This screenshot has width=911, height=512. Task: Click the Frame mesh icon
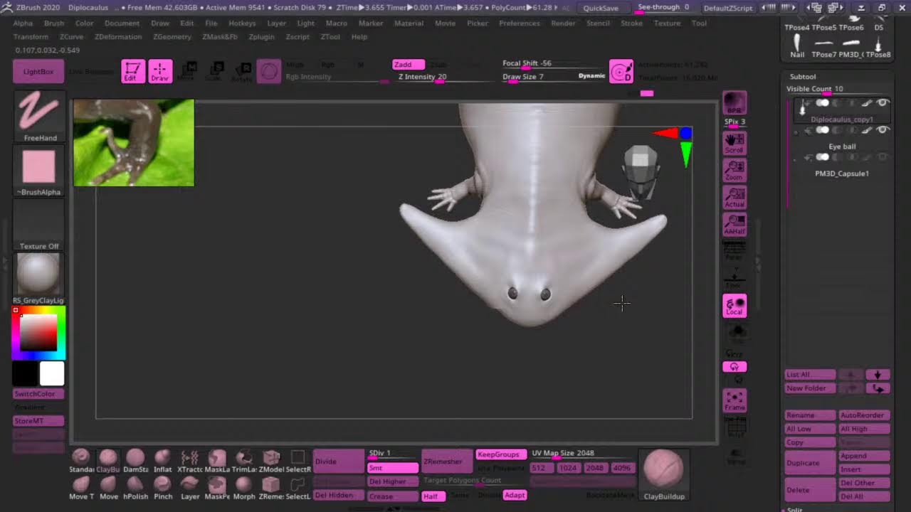[734, 401]
